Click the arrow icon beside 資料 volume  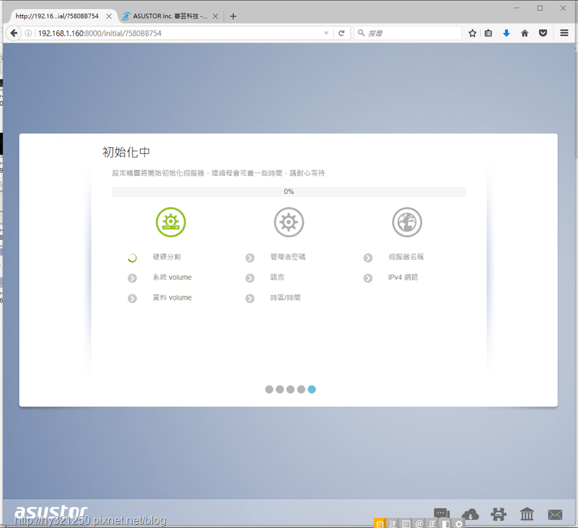(x=132, y=298)
